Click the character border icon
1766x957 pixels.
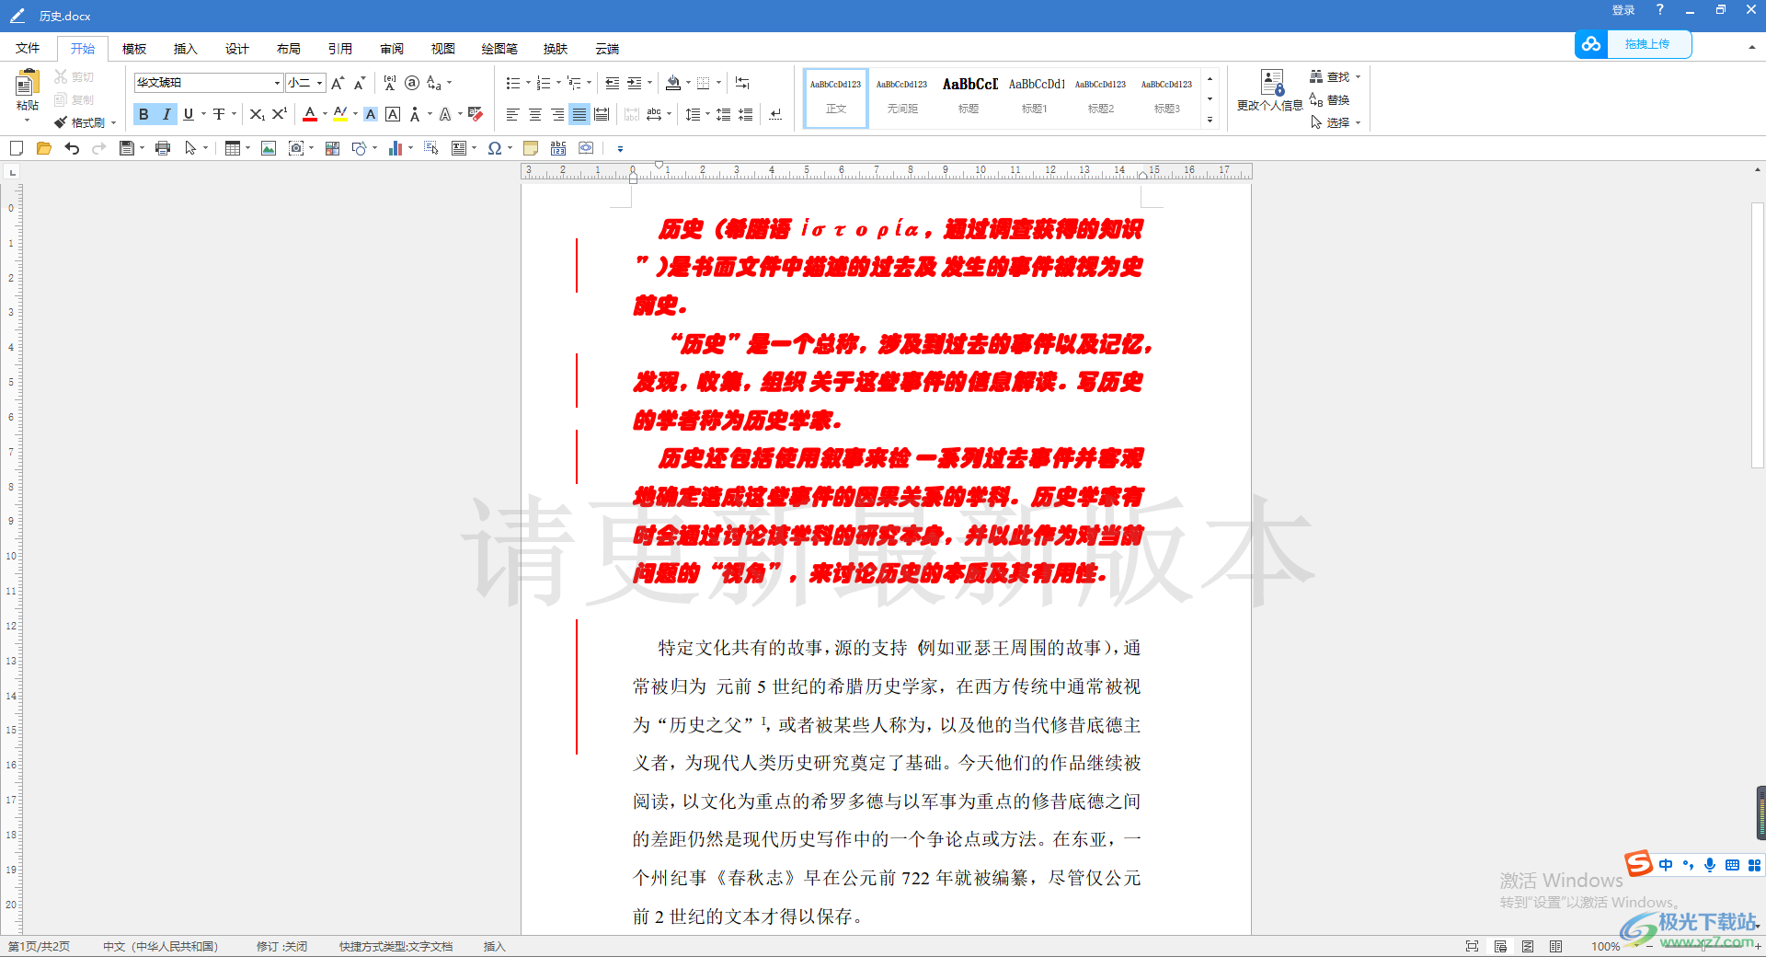click(x=393, y=114)
